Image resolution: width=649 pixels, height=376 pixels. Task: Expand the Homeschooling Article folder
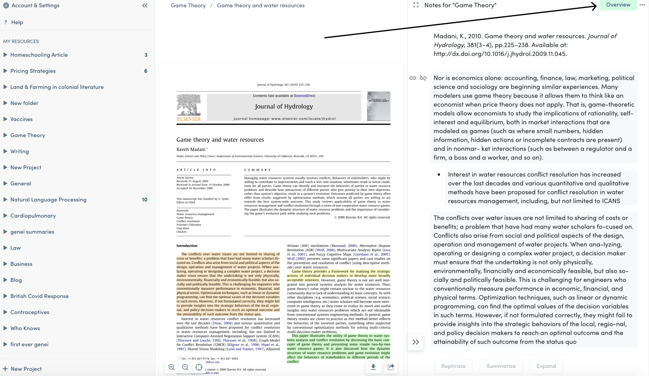click(5, 55)
